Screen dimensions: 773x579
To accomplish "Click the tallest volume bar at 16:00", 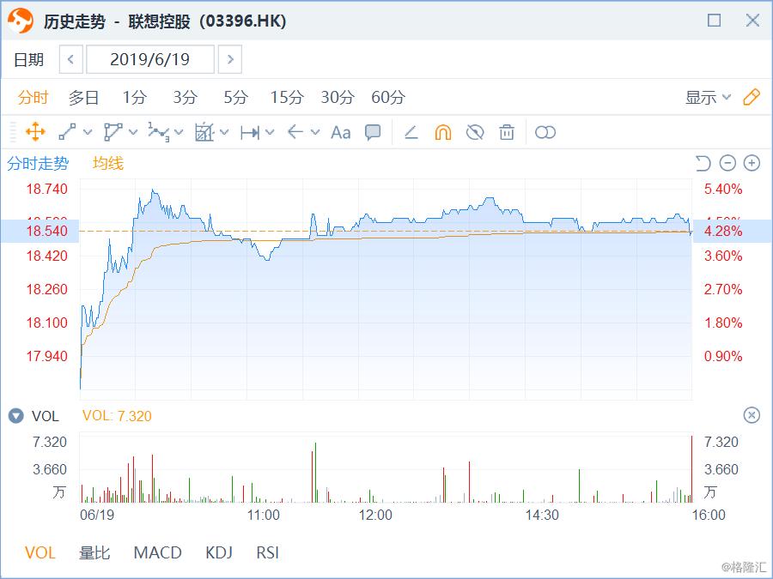I will point(691,468).
